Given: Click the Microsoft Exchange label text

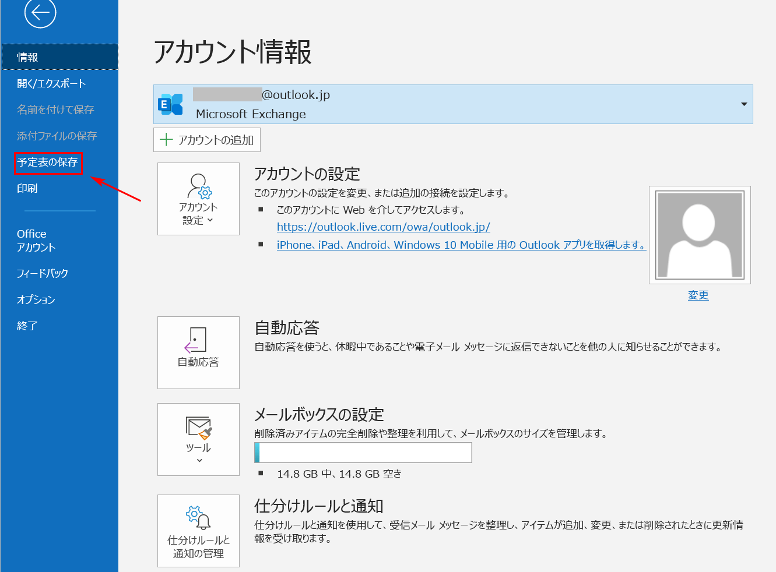Looking at the screenshot, I should (251, 114).
